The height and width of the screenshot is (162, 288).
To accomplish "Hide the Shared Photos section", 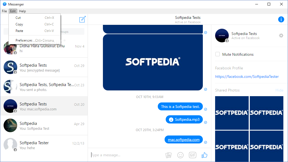I will [x=279, y=90].
